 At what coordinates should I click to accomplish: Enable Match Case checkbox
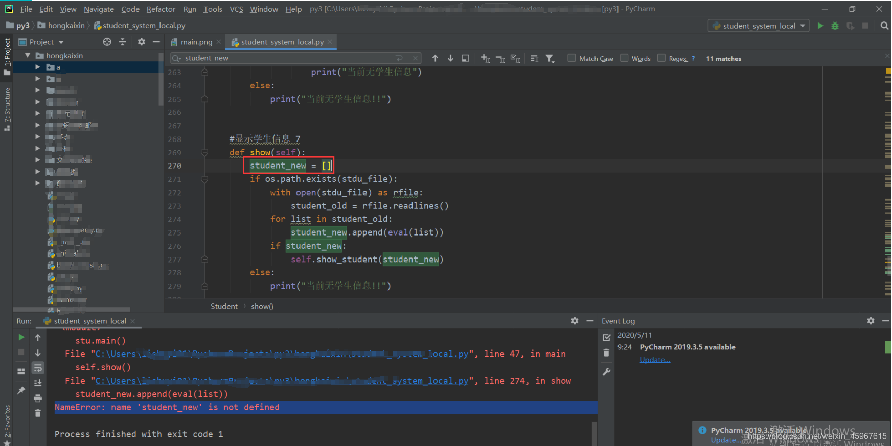(571, 58)
